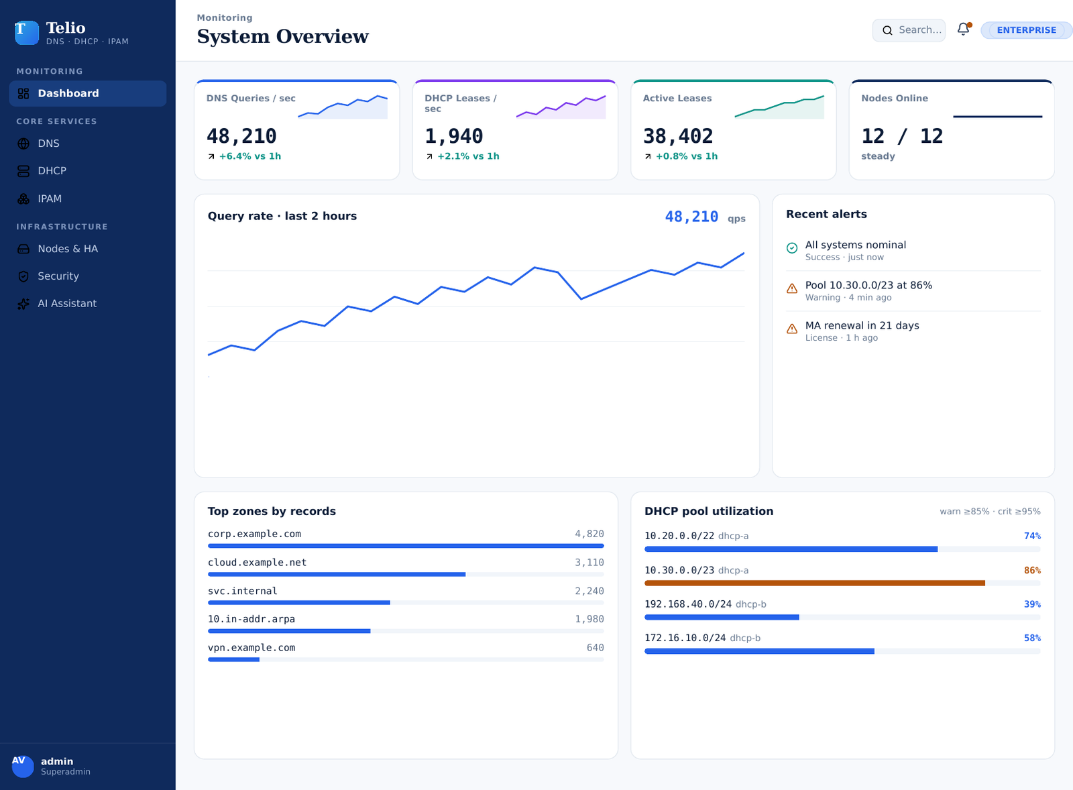Click the green Active Leases sparkline
The height and width of the screenshot is (790, 1073).
[x=779, y=107]
